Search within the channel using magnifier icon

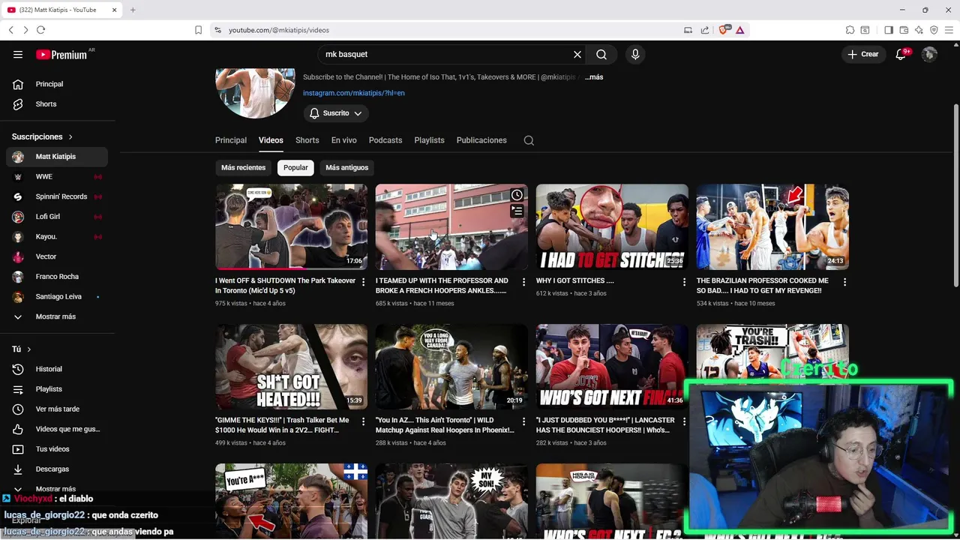[x=529, y=140]
